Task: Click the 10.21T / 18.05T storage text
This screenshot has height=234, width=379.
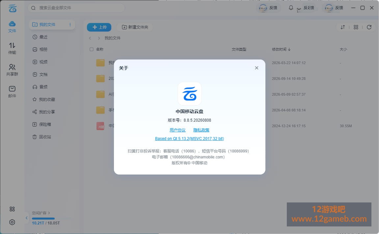Action: pos(46,223)
